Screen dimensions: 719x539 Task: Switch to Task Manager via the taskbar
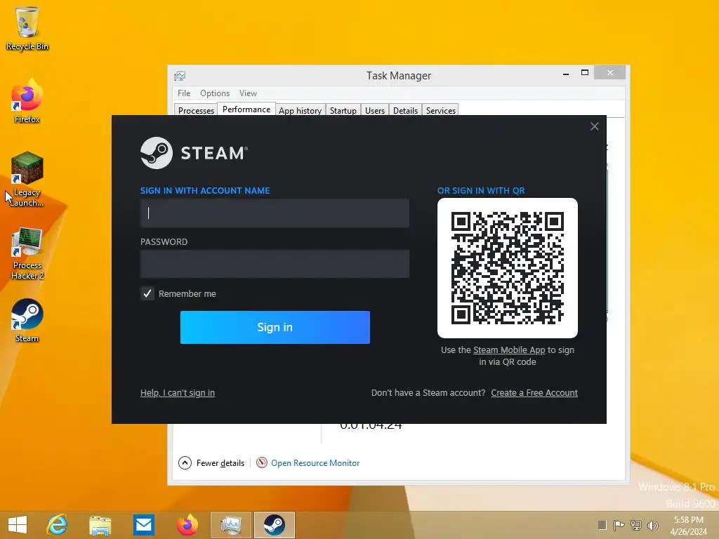tap(230, 525)
